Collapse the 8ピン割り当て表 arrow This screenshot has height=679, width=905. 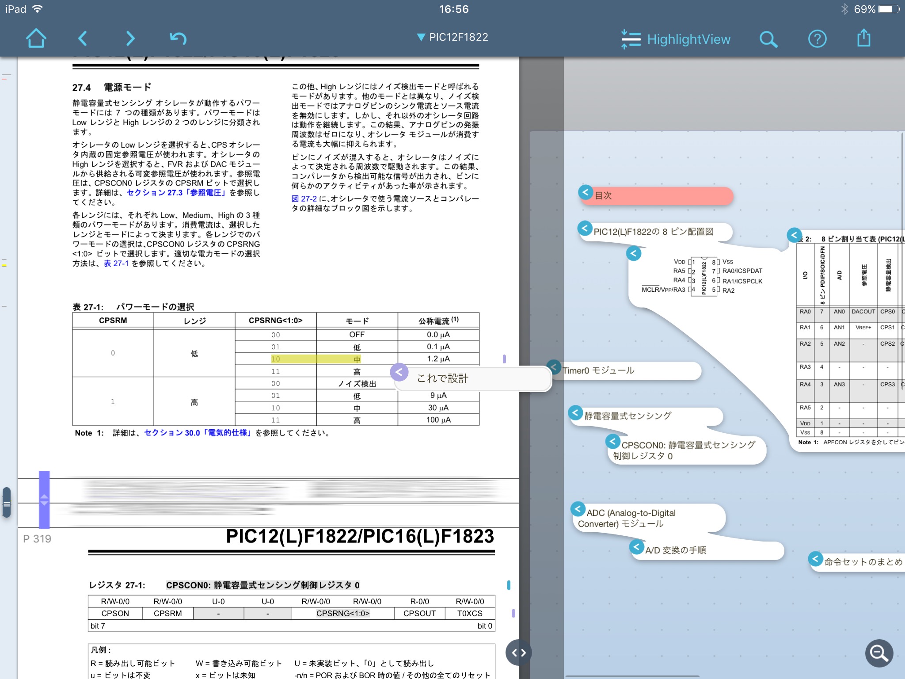(x=794, y=235)
